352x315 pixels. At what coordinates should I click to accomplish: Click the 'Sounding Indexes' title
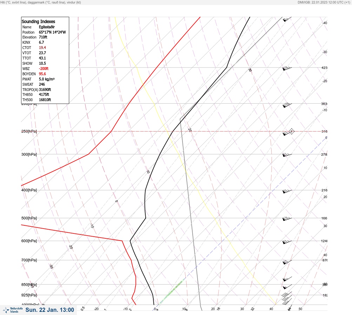(x=38, y=21)
